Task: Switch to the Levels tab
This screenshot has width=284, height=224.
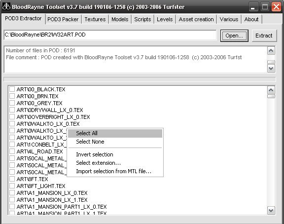Action: [165, 19]
